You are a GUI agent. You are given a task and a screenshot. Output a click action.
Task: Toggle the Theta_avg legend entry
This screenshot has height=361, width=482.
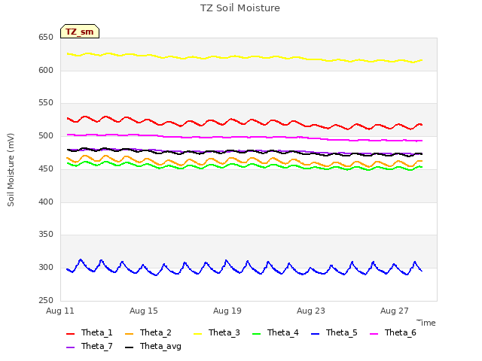pyautogui.click(x=153, y=346)
